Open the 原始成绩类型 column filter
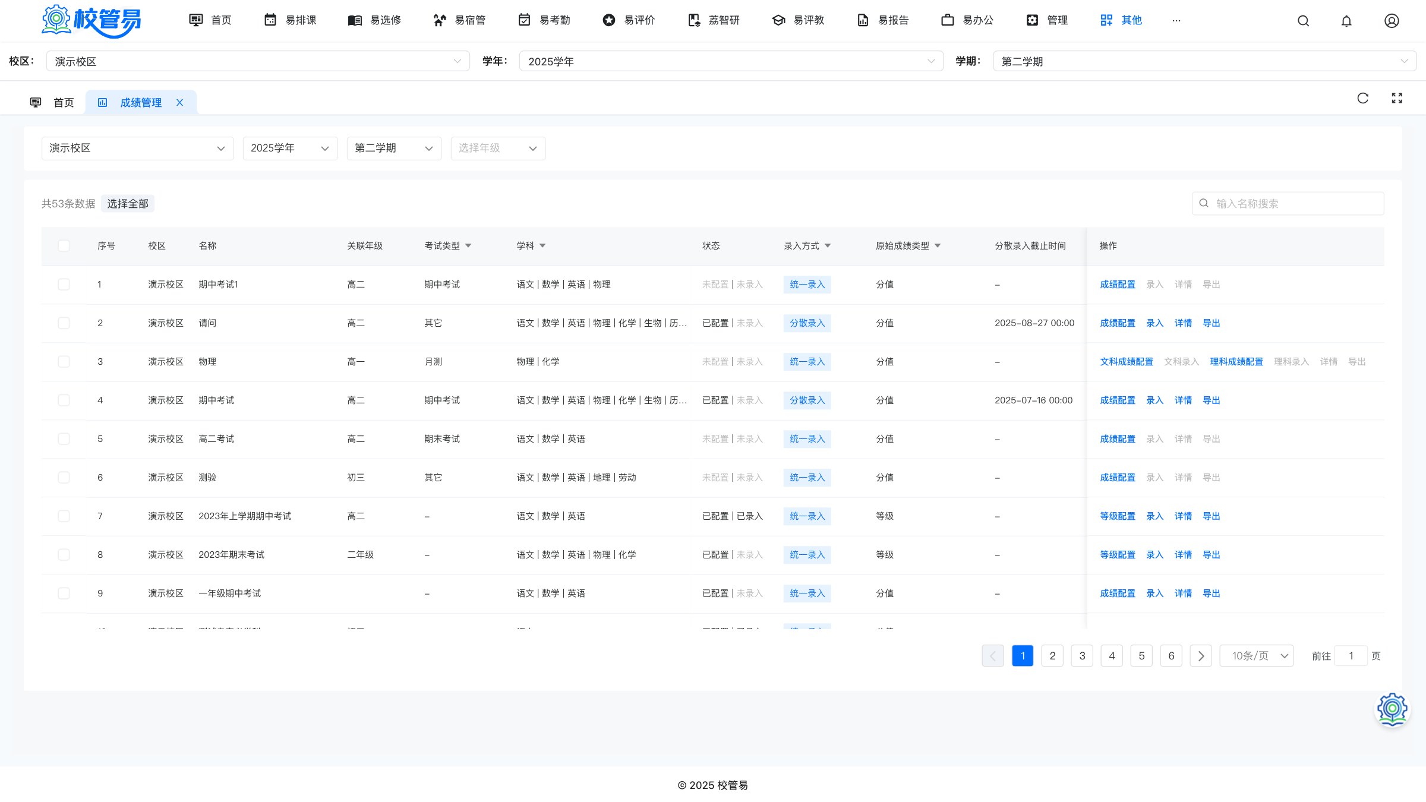The image size is (1426, 802). (x=938, y=246)
